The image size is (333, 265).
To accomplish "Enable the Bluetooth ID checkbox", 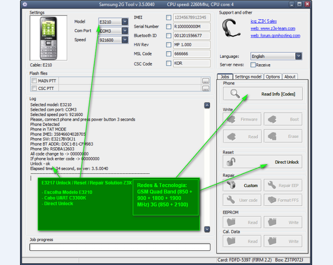I will pyautogui.click(x=169, y=36).
